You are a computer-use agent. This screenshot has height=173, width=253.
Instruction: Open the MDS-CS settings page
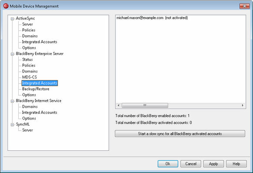coord(30,77)
